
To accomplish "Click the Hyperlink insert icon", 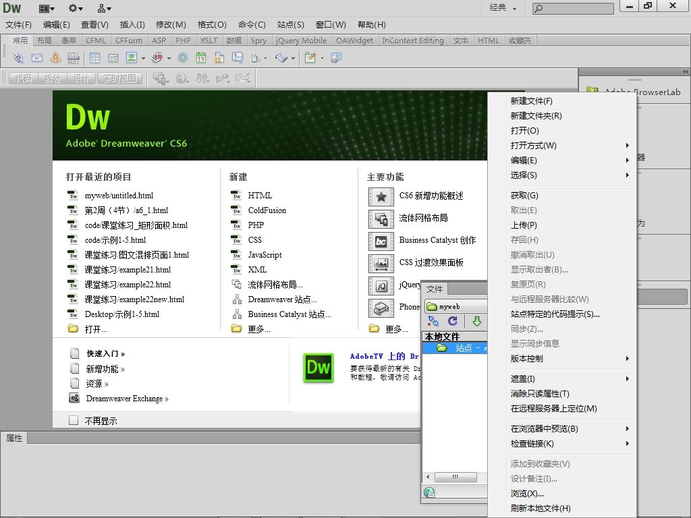I will point(18,57).
